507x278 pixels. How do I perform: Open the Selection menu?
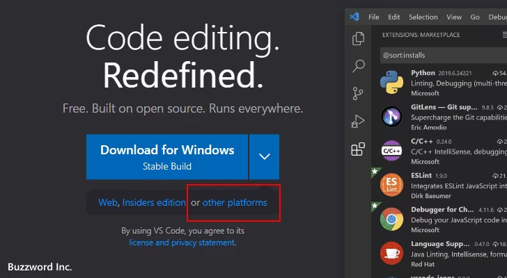[423, 17]
